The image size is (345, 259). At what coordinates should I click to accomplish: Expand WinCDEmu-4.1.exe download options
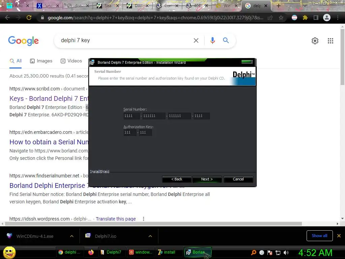pos(72,236)
